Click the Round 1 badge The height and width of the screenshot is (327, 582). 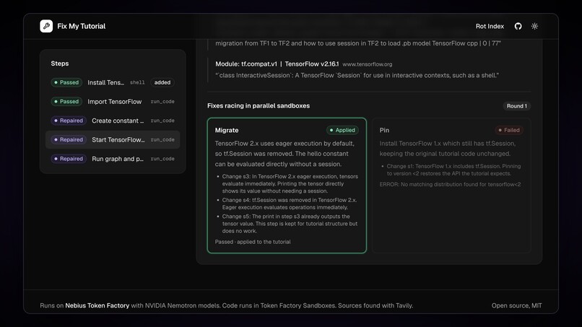coord(517,106)
